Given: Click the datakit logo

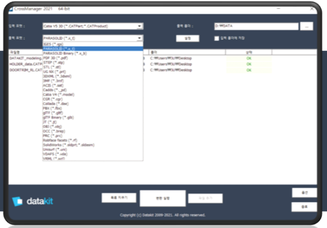Looking at the screenshot, I should [33, 201].
